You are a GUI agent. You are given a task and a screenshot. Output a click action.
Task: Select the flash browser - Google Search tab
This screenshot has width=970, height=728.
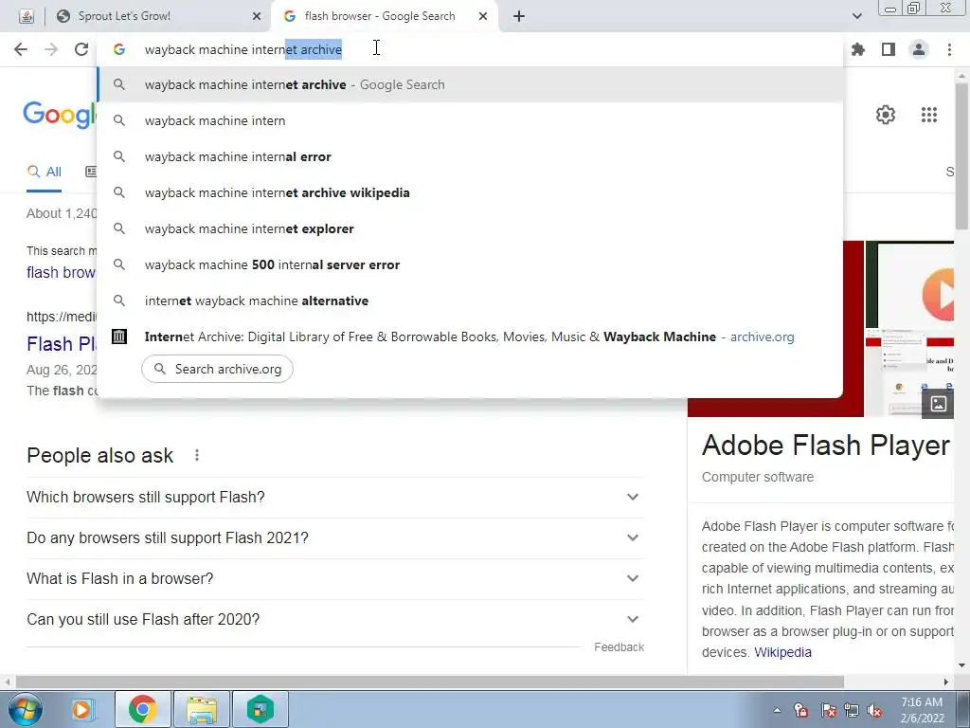(x=385, y=16)
